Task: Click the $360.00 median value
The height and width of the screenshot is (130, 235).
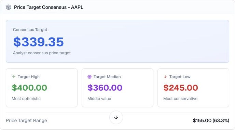Action: coord(105,88)
